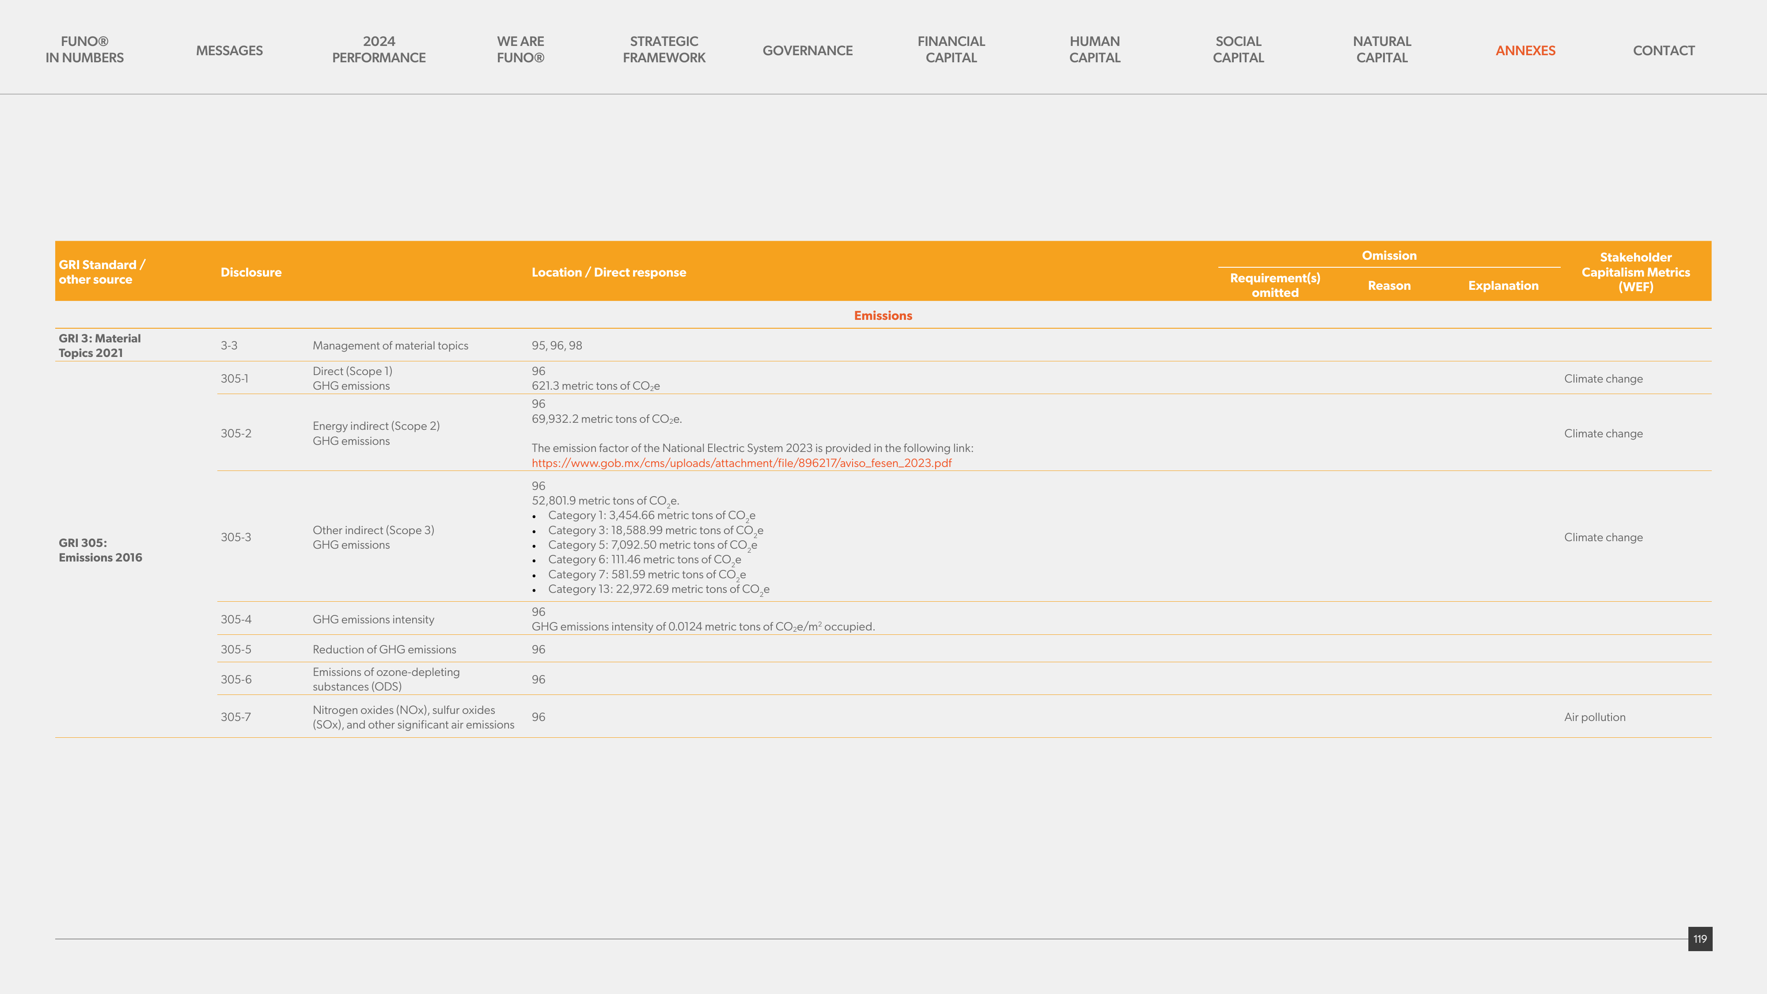Open the 2024 PERFORMANCE tab
The width and height of the screenshot is (1767, 994).
[379, 49]
